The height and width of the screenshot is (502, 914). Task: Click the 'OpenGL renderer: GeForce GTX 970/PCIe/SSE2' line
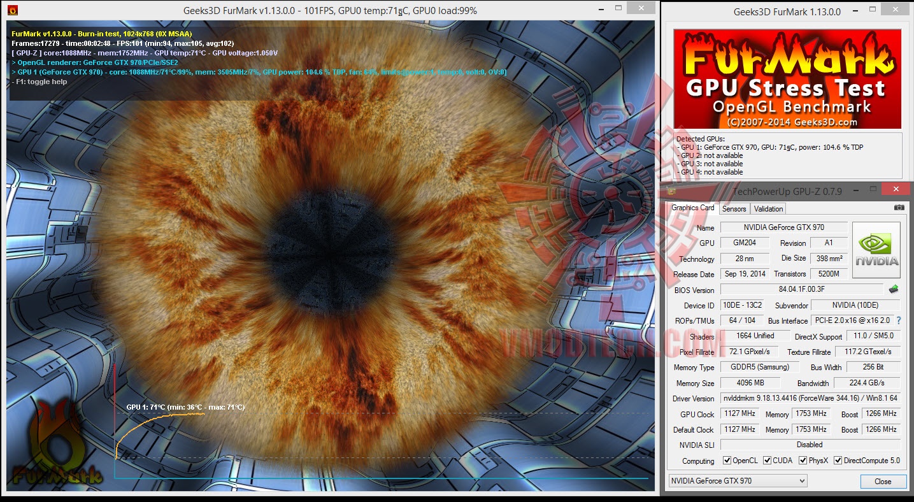[95, 62]
